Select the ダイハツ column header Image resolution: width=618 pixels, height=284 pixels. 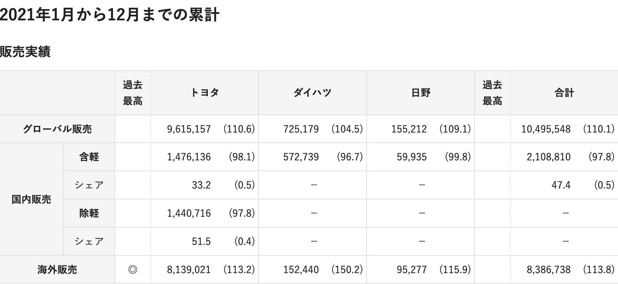tap(313, 93)
